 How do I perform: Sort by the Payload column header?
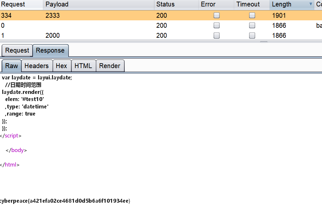point(99,5)
